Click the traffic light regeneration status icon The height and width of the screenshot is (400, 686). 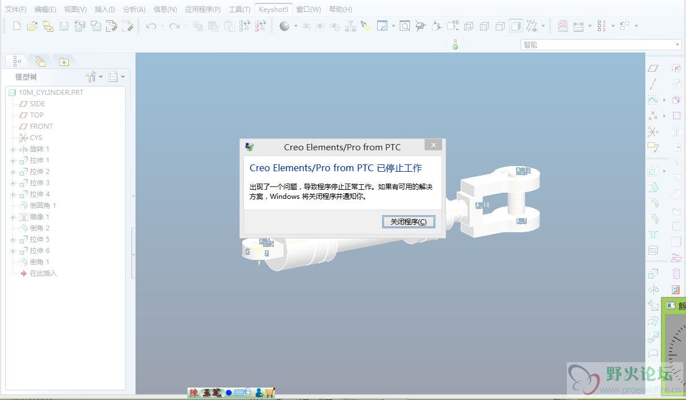point(455,45)
